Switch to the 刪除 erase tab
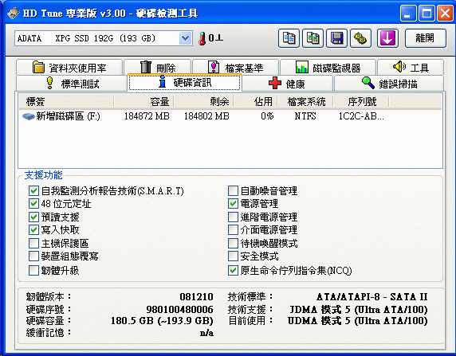 157,68
